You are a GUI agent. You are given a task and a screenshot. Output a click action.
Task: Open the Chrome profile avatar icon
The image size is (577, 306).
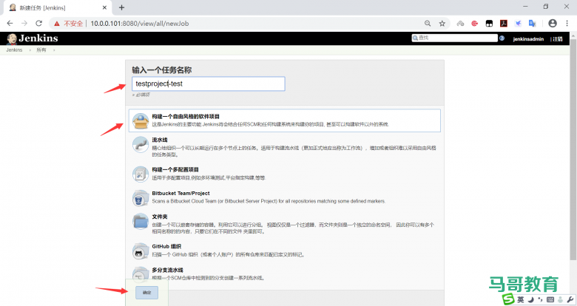coord(553,23)
